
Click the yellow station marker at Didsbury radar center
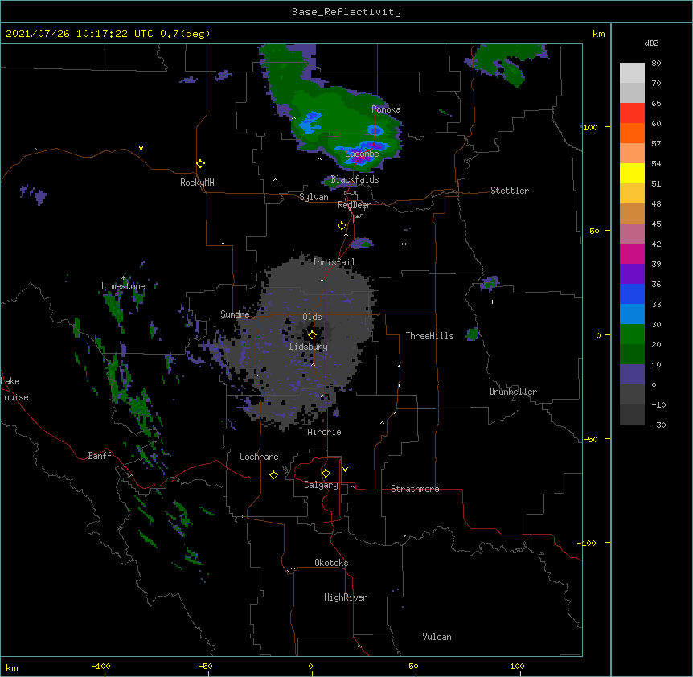click(x=312, y=334)
